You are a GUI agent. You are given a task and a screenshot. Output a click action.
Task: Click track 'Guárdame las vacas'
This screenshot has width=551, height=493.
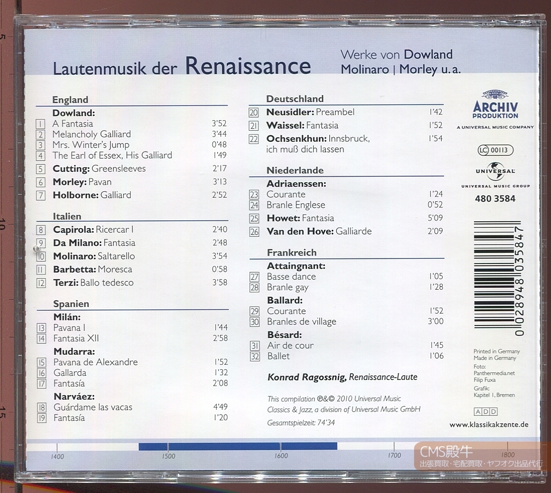point(93,407)
